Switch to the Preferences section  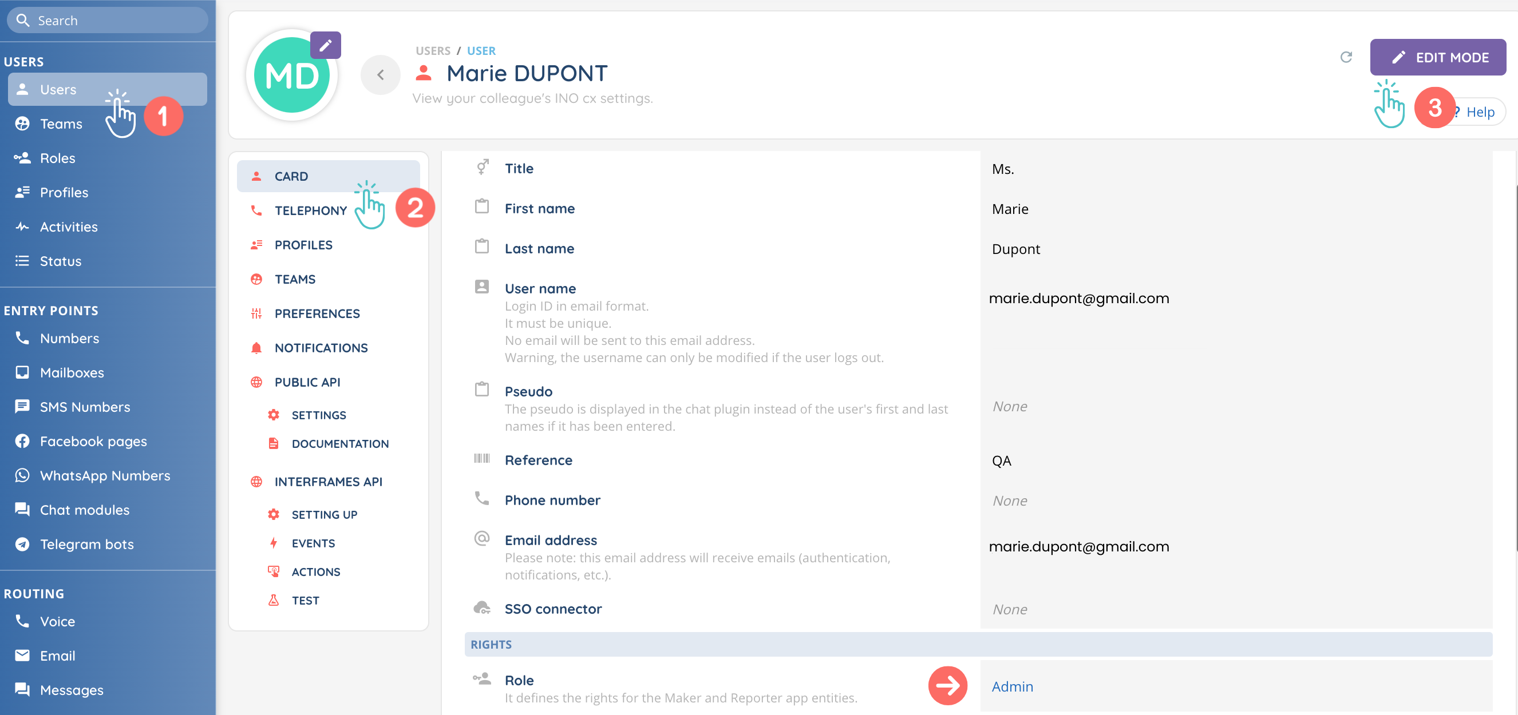(317, 314)
